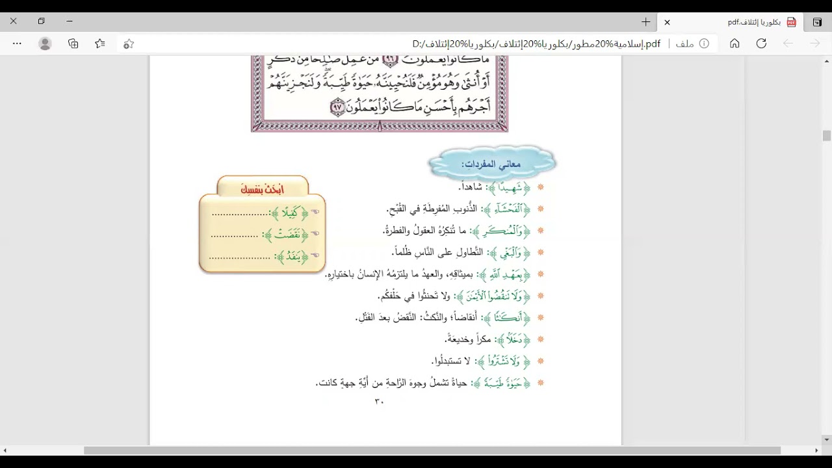Image resolution: width=832 pixels, height=468 pixels.
Task: Click the word كفيلا in the yellow box
Action: point(289,213)
